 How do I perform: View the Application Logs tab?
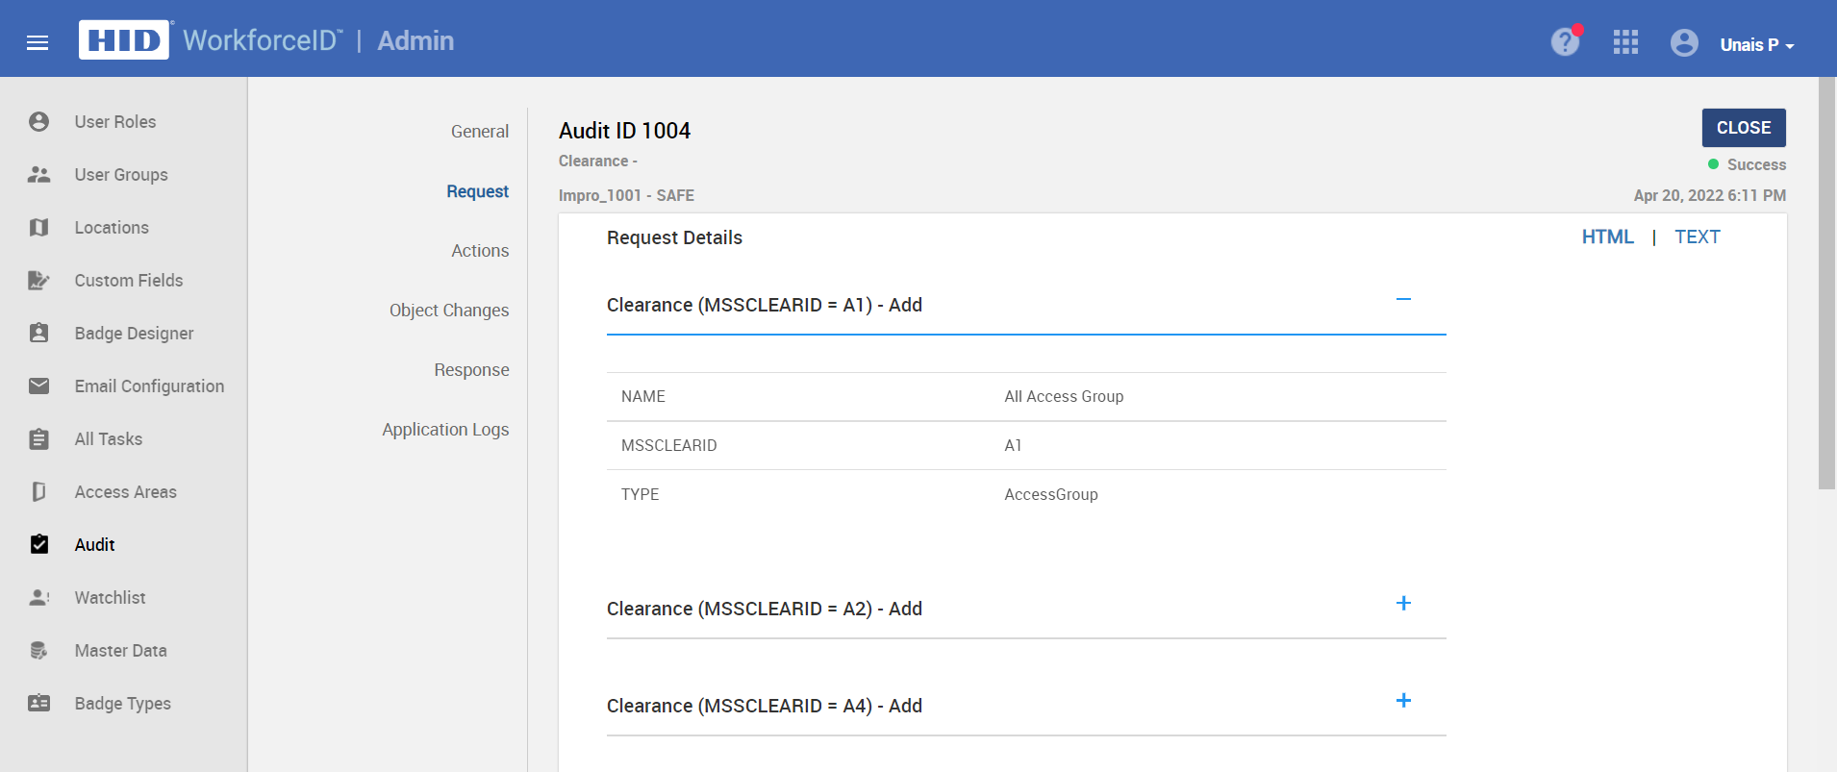pos(445,430)
